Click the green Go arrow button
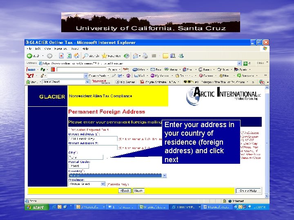This screenshot has width=294, height=220. pyautogui.click(x=245, y=64)
